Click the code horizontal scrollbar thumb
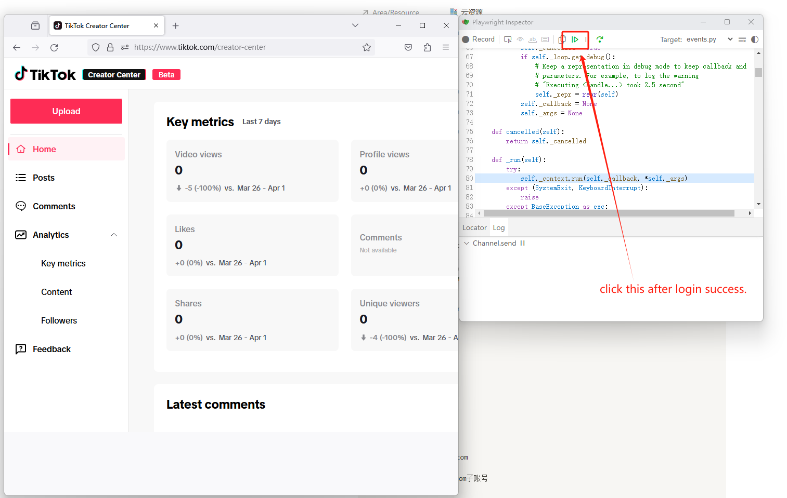The height and width of the screenshot is (498, 787). coord(609,213)
